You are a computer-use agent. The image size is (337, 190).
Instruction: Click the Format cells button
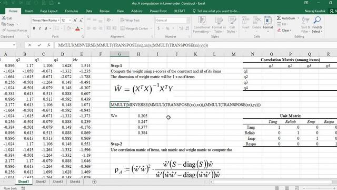[x=267, y=24]
